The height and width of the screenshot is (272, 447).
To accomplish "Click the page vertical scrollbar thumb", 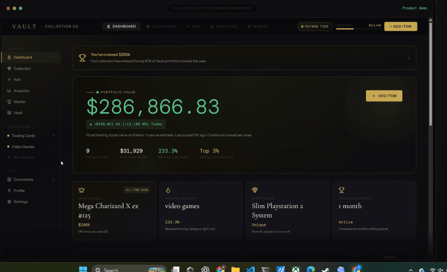I will (431, 74).
